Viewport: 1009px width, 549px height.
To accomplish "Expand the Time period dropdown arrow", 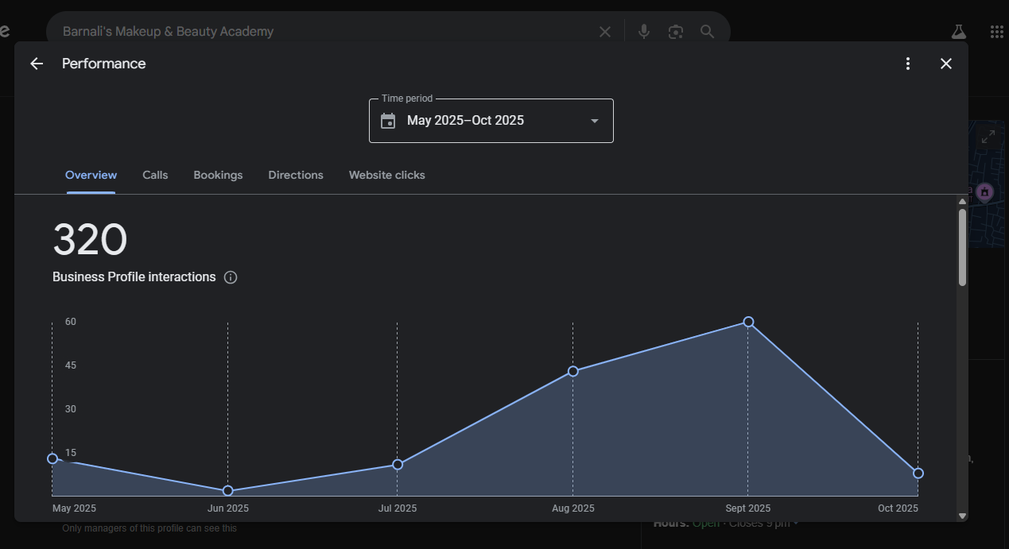I will 594,121.
